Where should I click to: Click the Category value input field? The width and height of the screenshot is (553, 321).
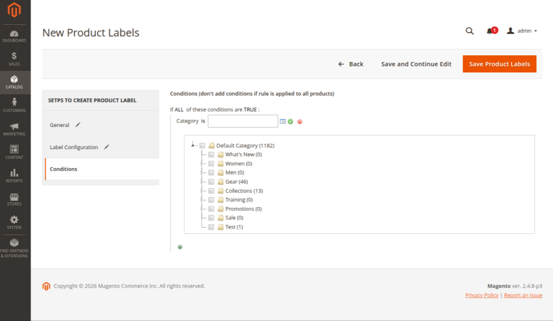[242, 121]
